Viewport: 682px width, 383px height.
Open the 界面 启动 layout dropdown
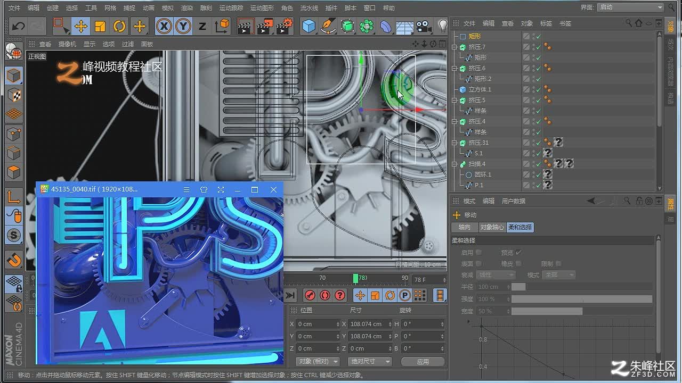[x=630, y=7]
